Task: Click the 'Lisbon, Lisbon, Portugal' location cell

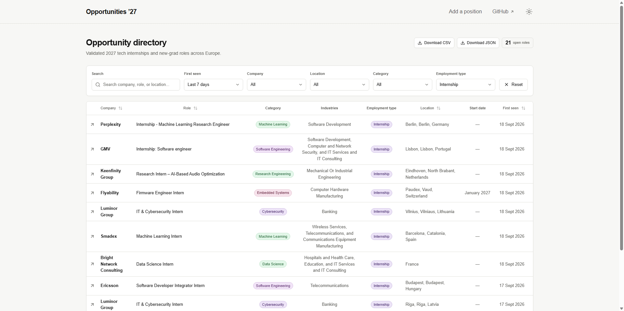Action: (428, 149)
